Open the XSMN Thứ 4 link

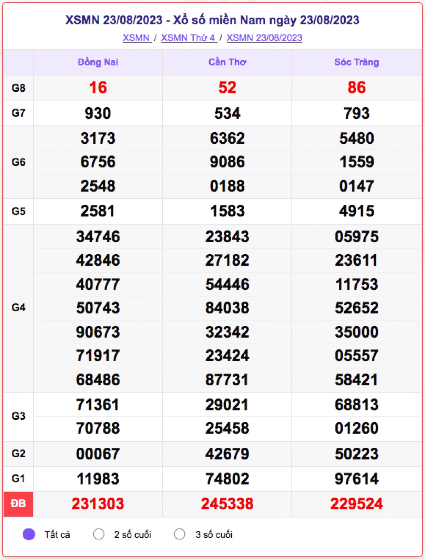pos(189,38)
